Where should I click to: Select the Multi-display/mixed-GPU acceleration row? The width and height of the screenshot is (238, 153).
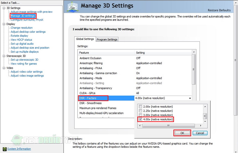[106, 113]
